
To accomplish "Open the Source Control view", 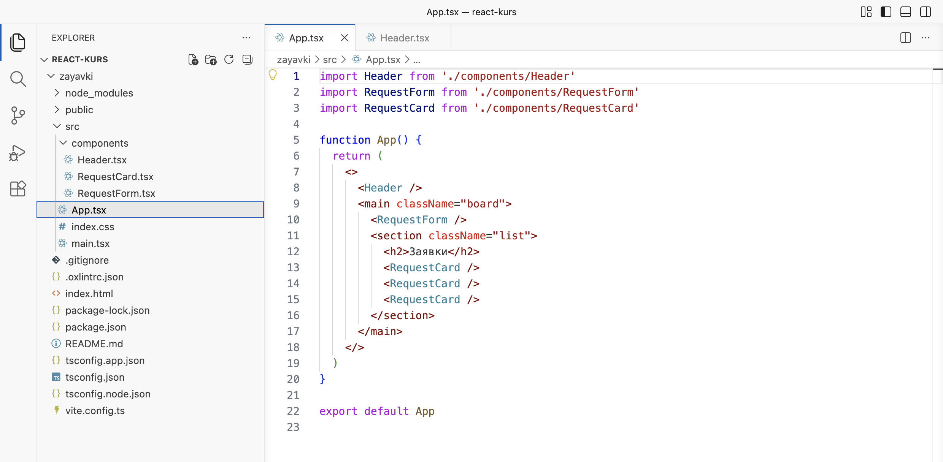I will coord(18,115).
